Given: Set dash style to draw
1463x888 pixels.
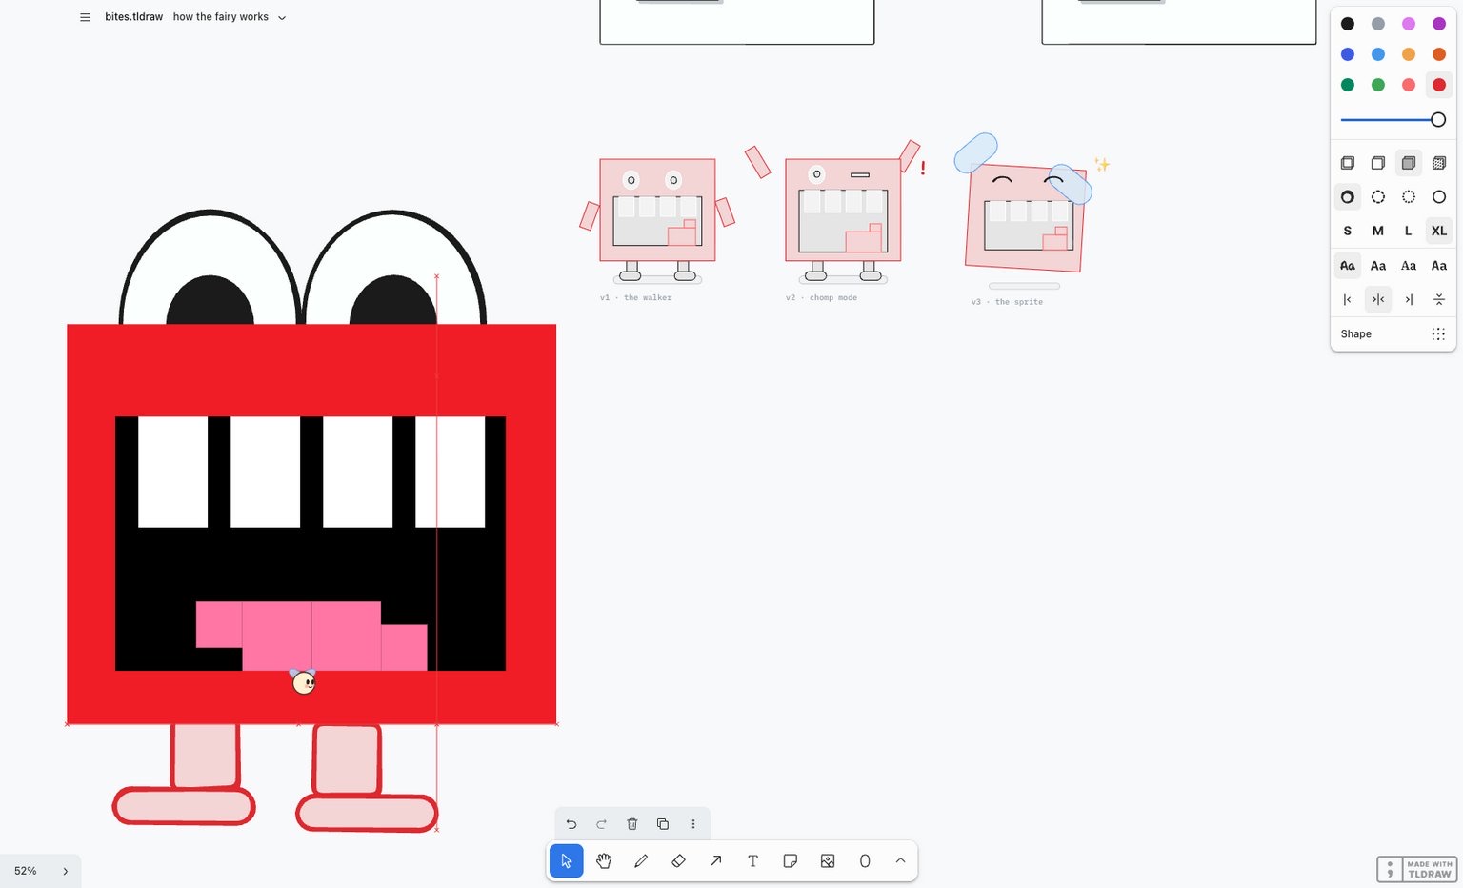Looking at the screenshot, I should pos(1347,197).
